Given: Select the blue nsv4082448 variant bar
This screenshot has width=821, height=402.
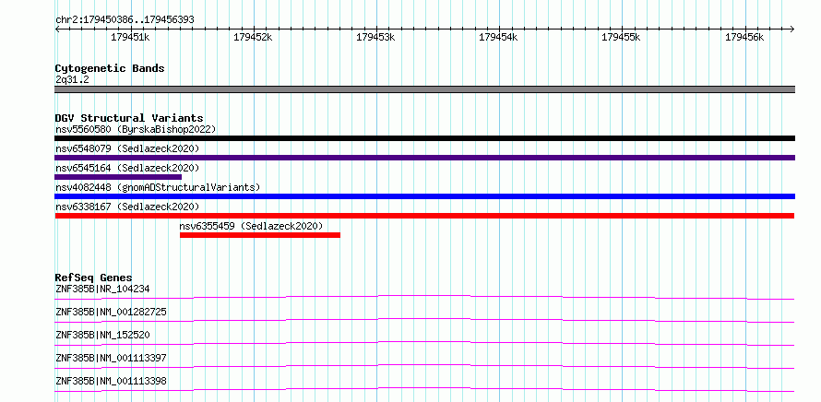Looking at the screenshot, I should (x=424, y=196).
